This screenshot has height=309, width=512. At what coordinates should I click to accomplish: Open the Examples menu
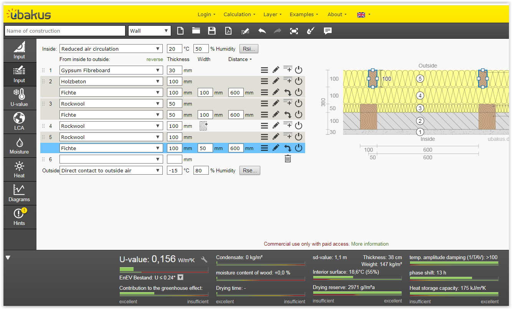(304, 14)
